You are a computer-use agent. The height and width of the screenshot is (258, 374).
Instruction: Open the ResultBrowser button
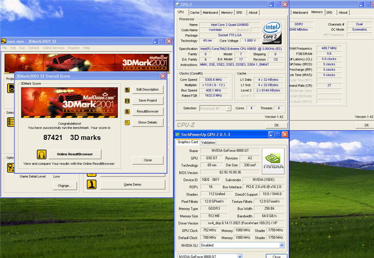[148, 112]
